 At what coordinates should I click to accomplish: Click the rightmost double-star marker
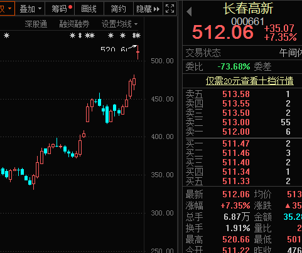[136, 36]
